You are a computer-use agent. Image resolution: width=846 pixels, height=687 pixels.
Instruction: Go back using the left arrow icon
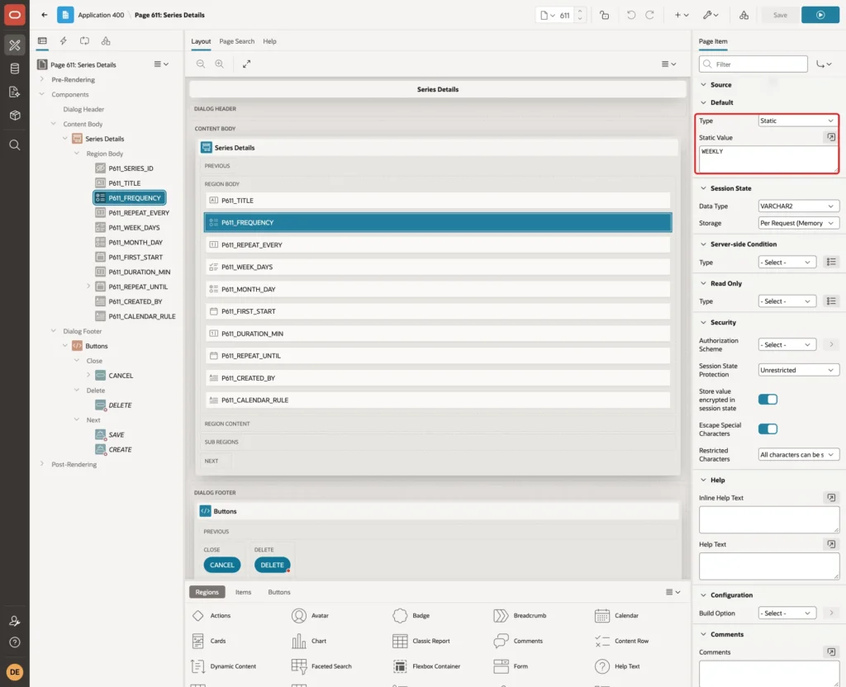coord(45,15)
